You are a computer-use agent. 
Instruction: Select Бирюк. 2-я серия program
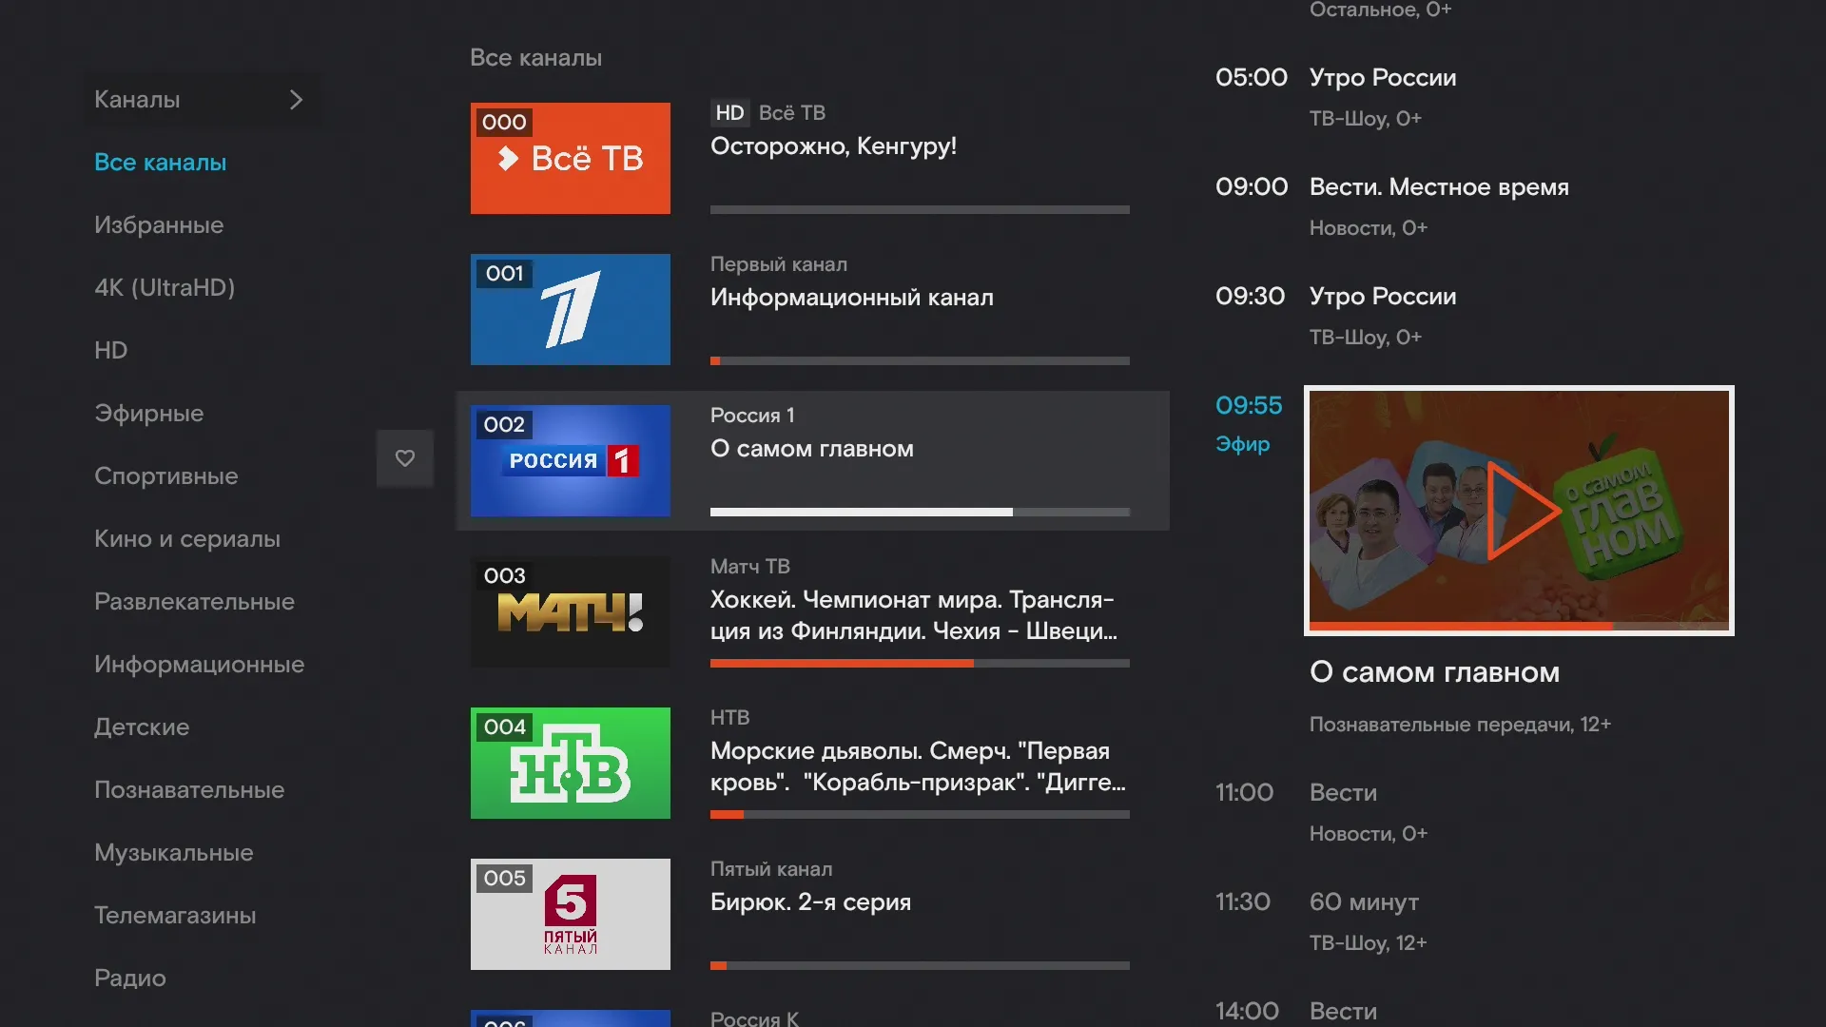(810, 902)
